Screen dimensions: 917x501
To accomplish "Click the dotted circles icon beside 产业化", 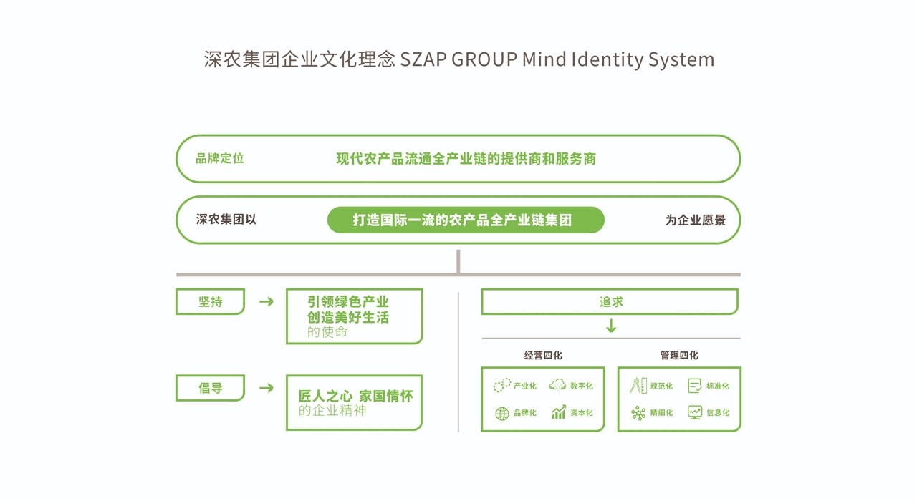I will (x=501, y=386).
